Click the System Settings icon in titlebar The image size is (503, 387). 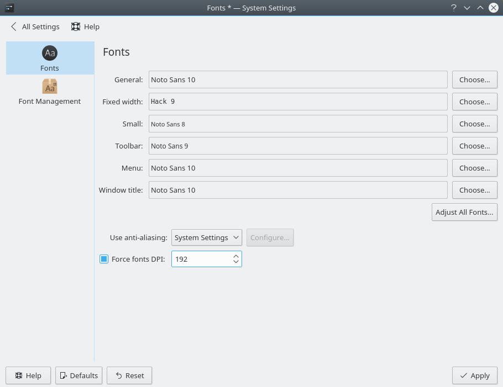click(x=8, y=8)
